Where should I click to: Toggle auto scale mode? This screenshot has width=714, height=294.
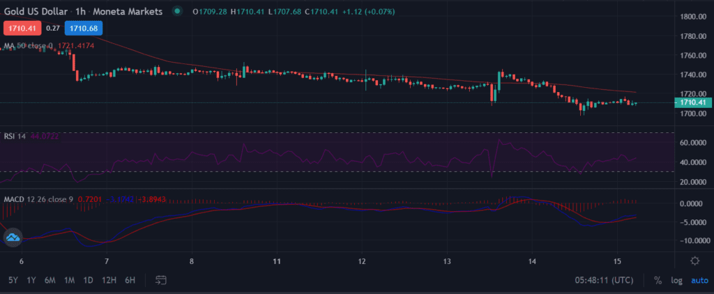(700, 280)
